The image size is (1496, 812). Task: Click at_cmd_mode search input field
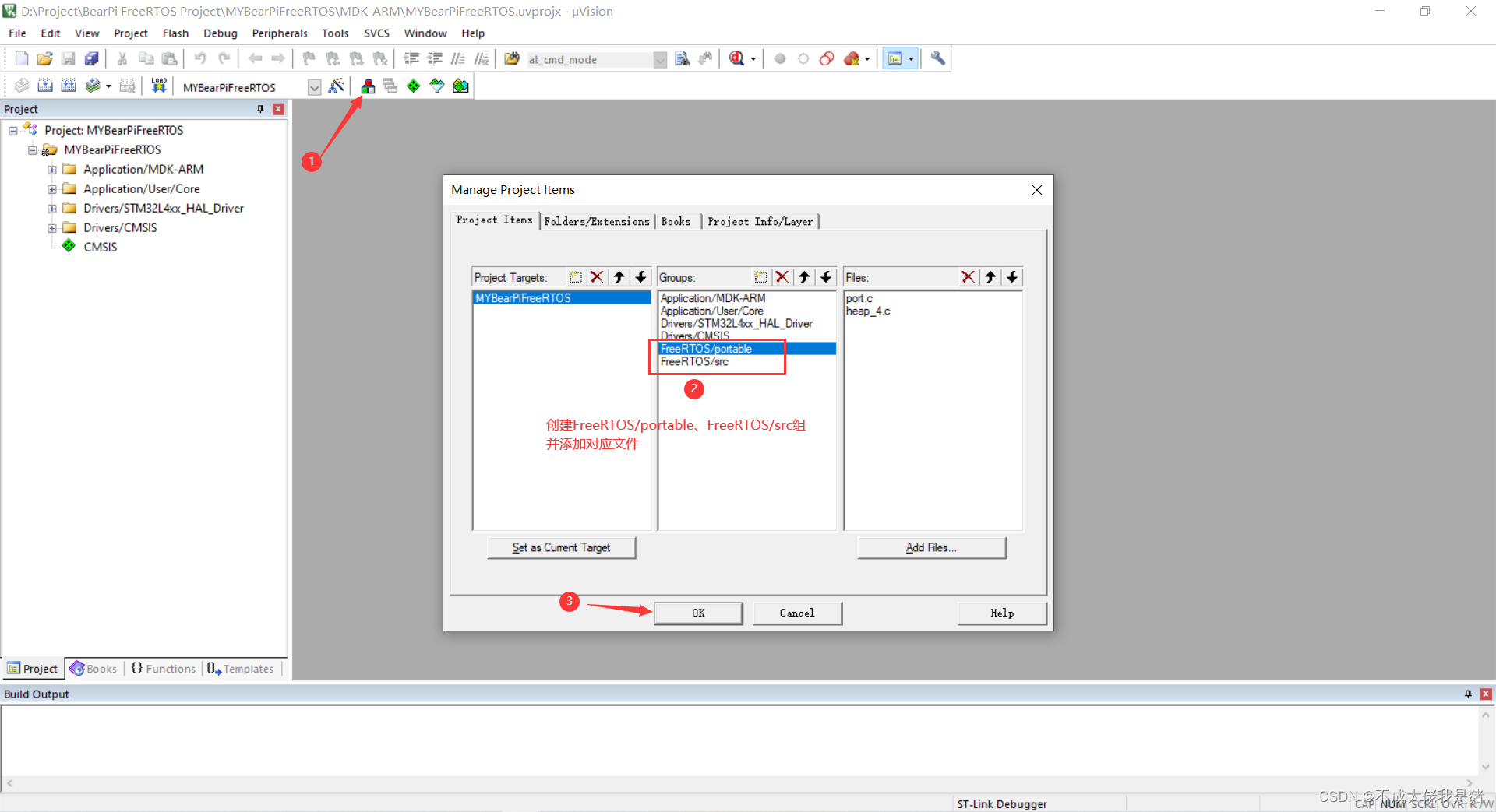(589, 60)
